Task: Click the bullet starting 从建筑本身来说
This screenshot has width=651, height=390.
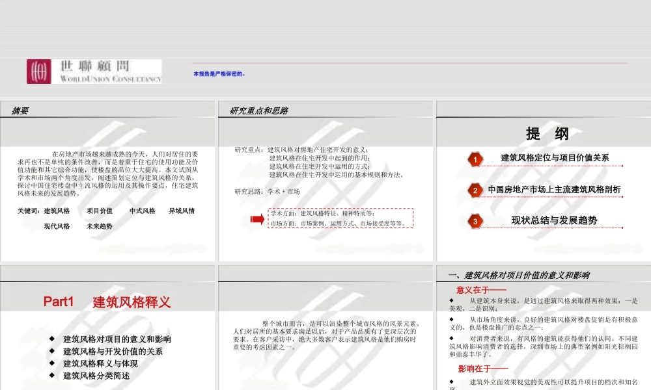Action: [x=544, y=305]
